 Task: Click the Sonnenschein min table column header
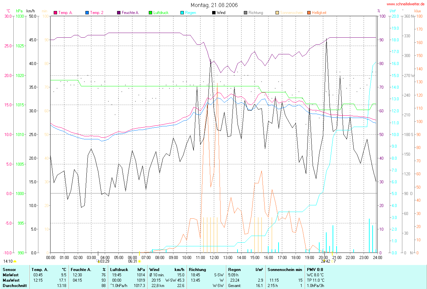coord(285,269)
